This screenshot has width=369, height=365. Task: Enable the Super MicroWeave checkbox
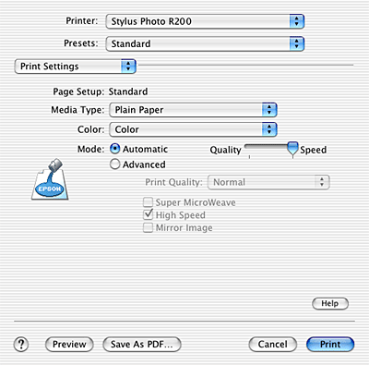coord(149,202)
